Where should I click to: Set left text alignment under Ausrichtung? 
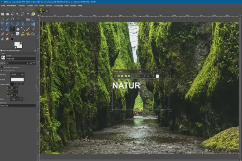(12, 84)
